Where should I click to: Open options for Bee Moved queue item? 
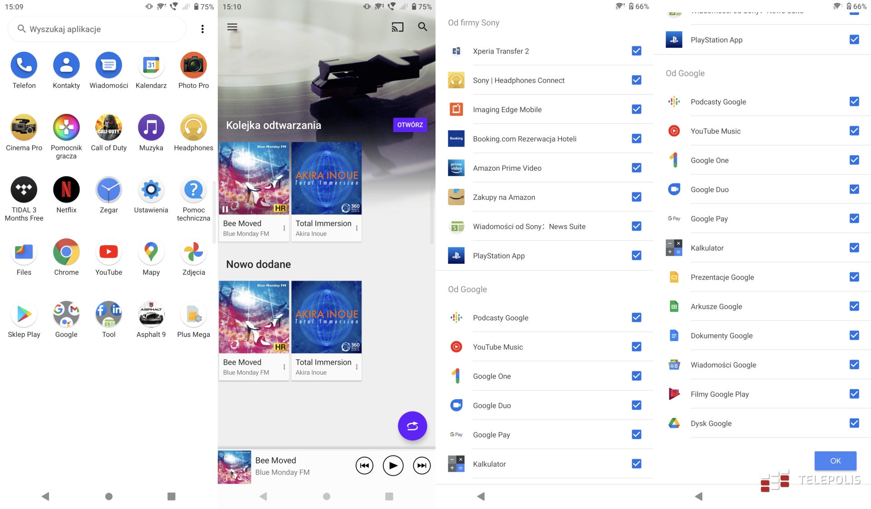click(x=284, y=228)
